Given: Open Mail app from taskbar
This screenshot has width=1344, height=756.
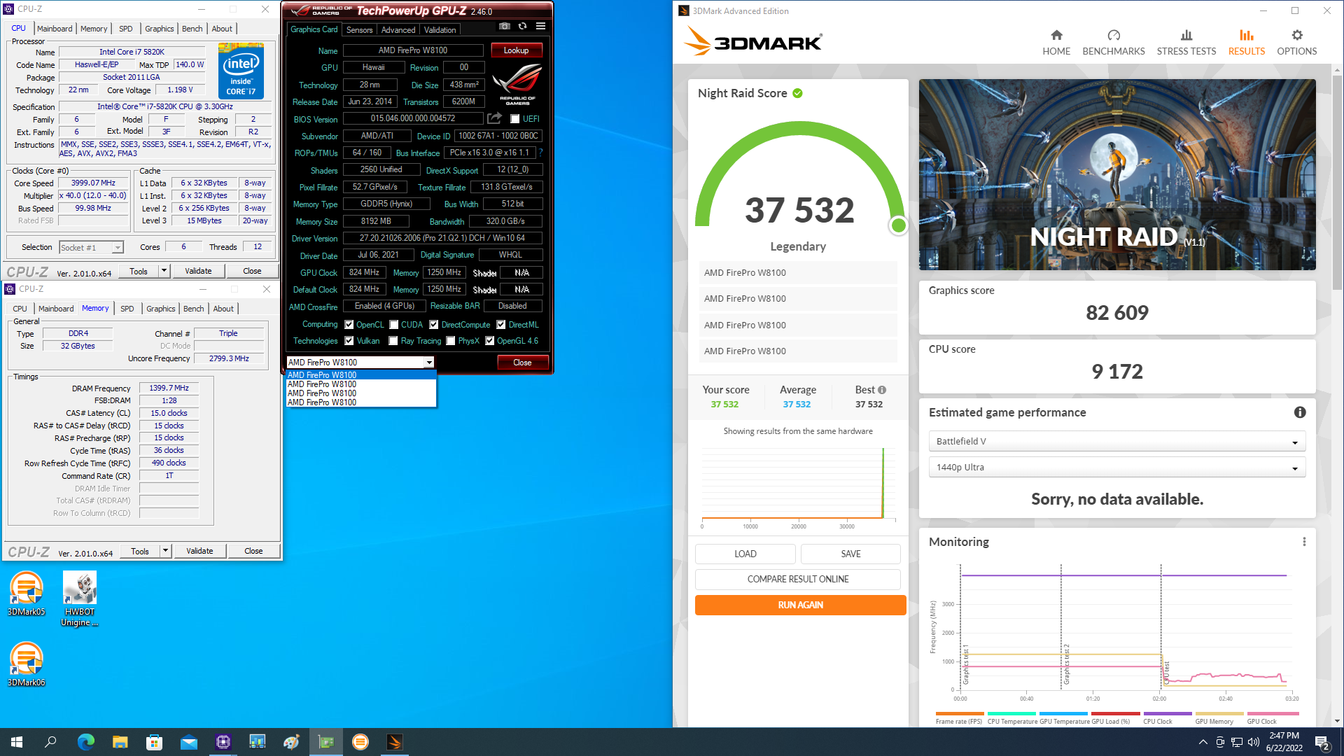Looking at the screenshot, I should coord(188,742).
